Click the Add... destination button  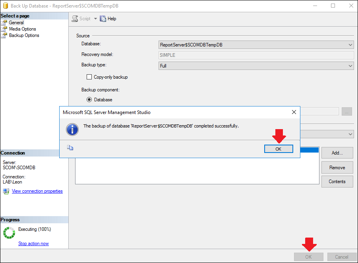(x=337, y=153)
